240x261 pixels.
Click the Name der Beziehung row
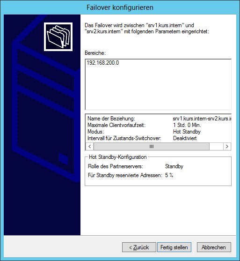(159, 119)
